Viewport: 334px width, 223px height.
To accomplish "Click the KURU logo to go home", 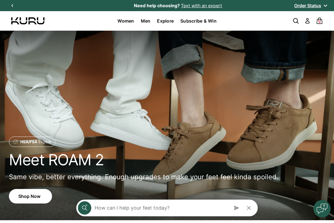I will pos(28,21).
